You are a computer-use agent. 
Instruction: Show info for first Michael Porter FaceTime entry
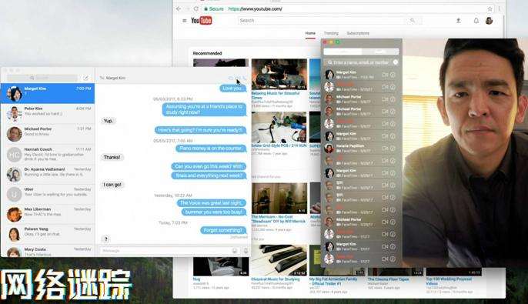tap(393, 99)
